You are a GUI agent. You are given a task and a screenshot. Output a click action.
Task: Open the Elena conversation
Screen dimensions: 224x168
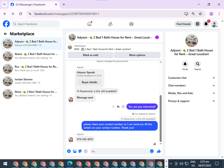click(31, 94)
